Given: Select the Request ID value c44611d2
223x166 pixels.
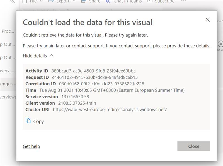Looking at the screenshot, I should click(x=95, y=77).
